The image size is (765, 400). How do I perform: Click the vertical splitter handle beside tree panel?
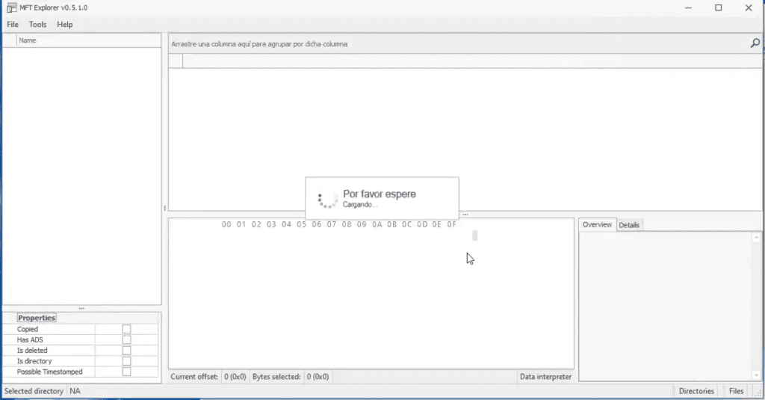point(165,208)
